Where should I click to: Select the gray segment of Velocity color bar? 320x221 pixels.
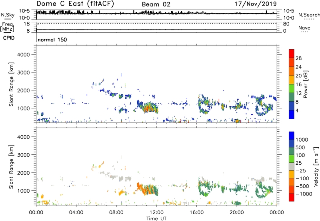[x=292, y=166]
